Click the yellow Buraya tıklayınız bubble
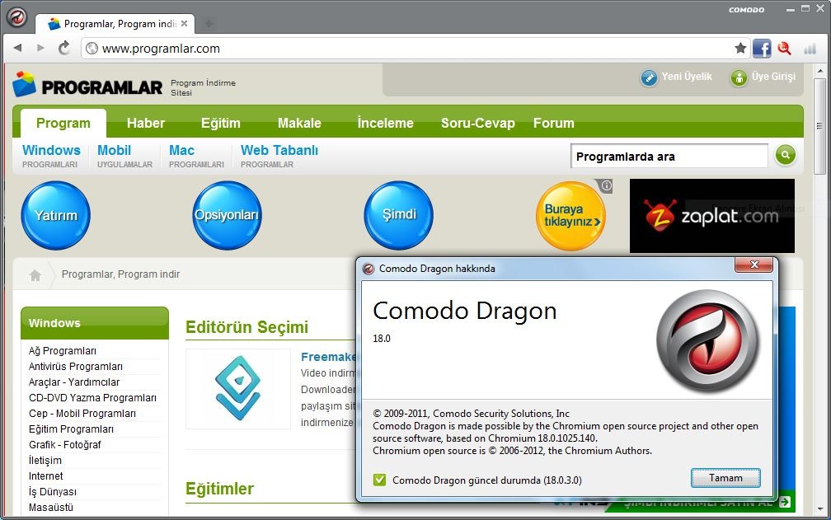The width and height of the screenshot is (831, 520). (570, 216)
